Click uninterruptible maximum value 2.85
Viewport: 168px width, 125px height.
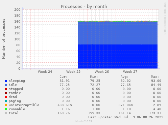157,105
